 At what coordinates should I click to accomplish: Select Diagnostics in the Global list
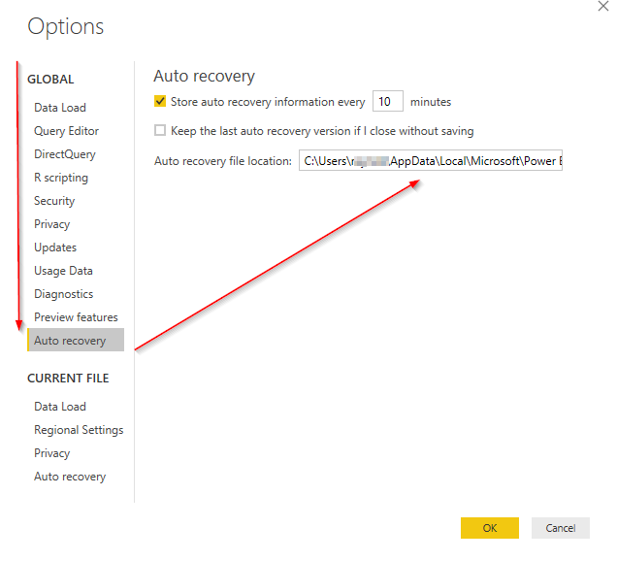click(63, 294)
